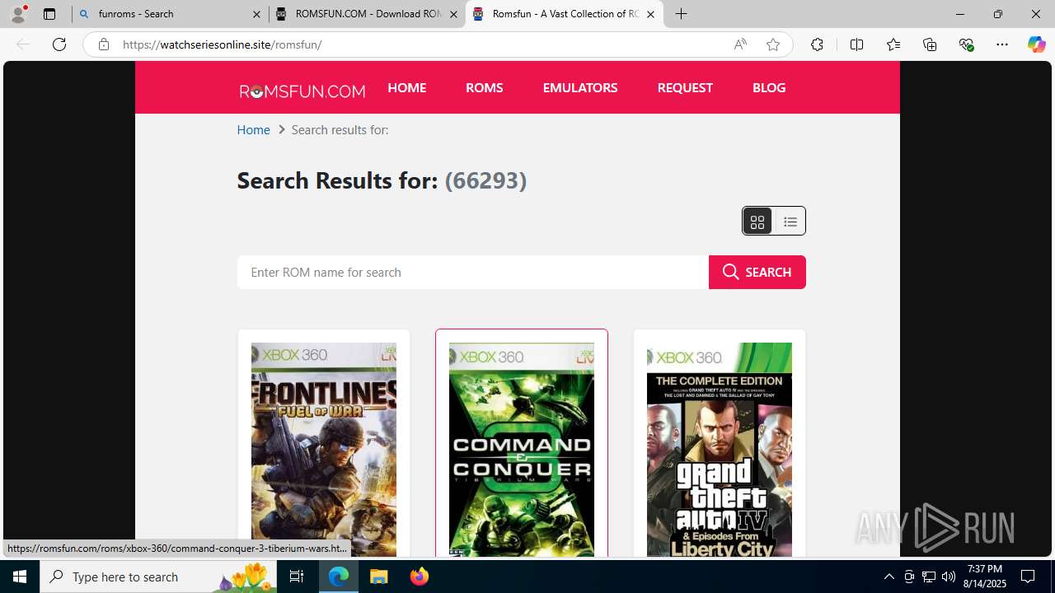Close the funroms - Search tab
Image resolution: width=1055 pixels, height=593 pixels.
click(x=257, y=14)
